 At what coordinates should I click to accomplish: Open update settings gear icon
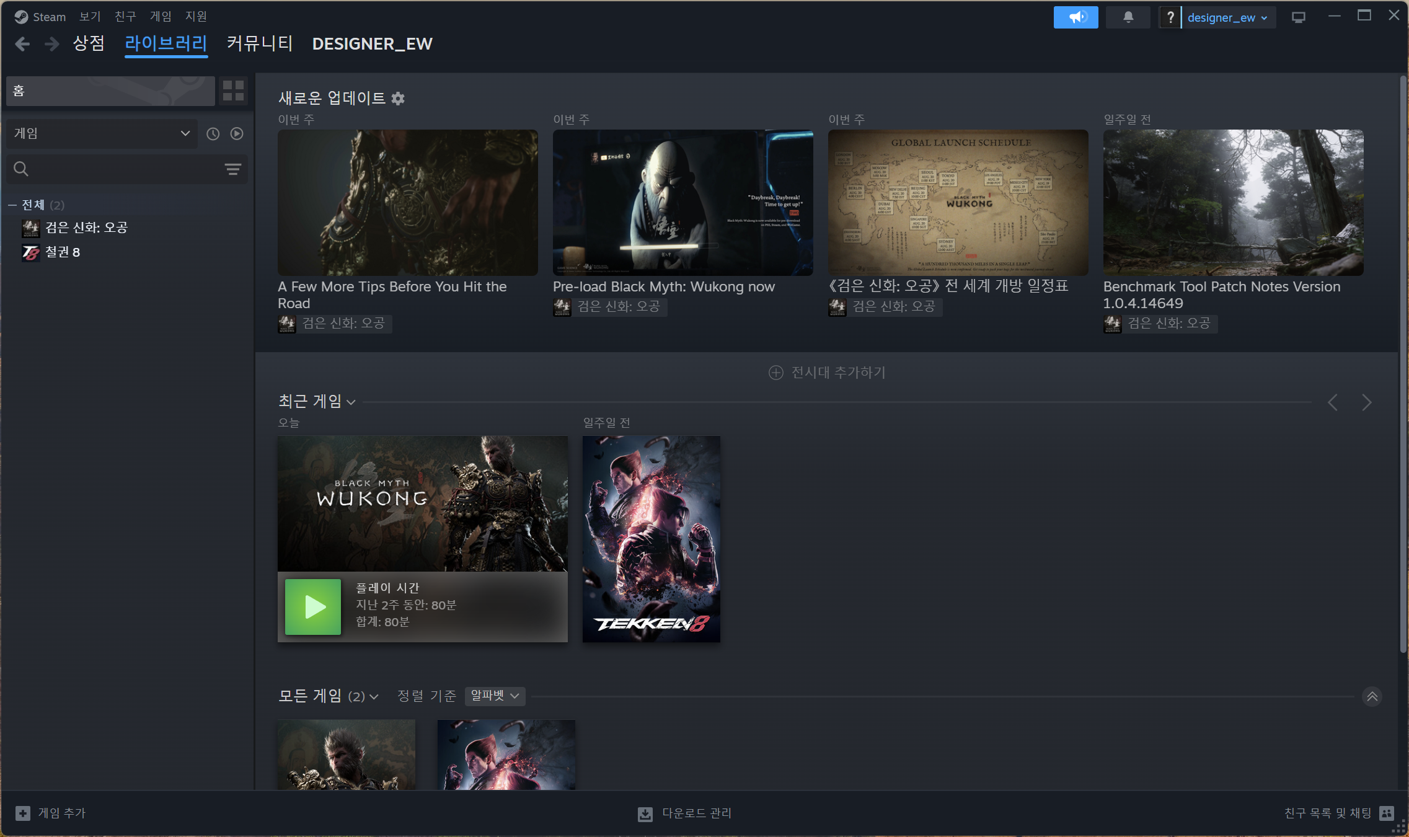coord(398,99)
